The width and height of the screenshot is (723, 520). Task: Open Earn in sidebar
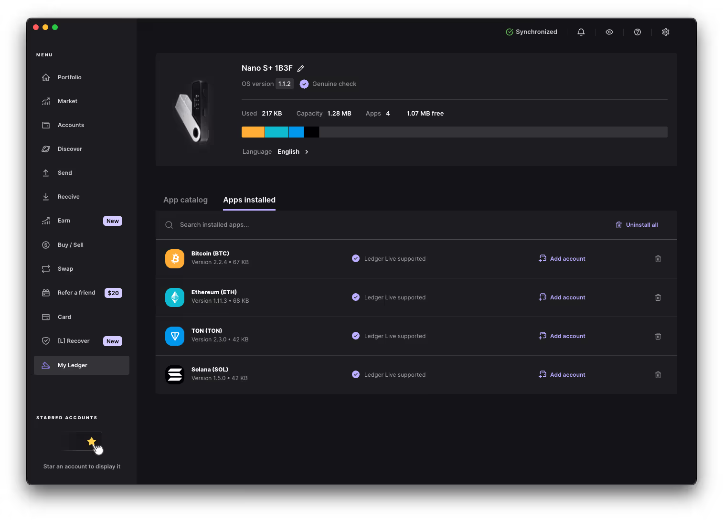(x=82, y=221)
